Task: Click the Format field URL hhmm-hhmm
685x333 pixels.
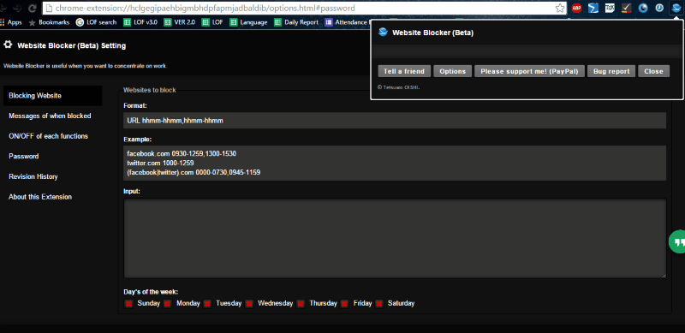Action: click(x=395, y=120)
